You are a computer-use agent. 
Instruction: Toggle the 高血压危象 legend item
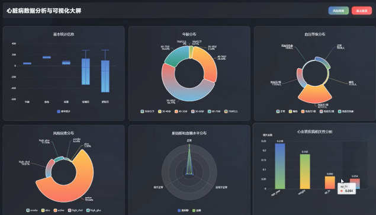click(346, 111)
